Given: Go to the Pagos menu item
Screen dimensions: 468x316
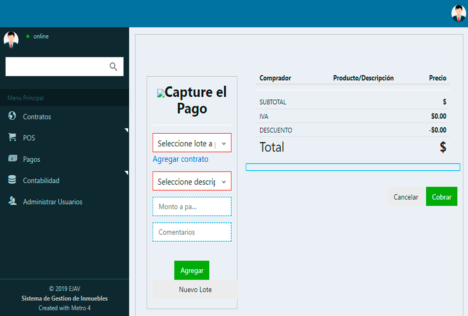Looking at the screenshot, I should pos(32,159).
